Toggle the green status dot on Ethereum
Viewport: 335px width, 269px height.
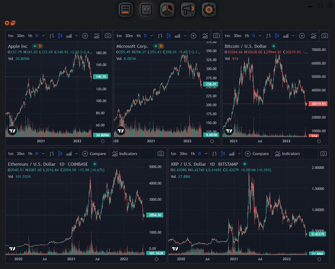pos(95,164)
